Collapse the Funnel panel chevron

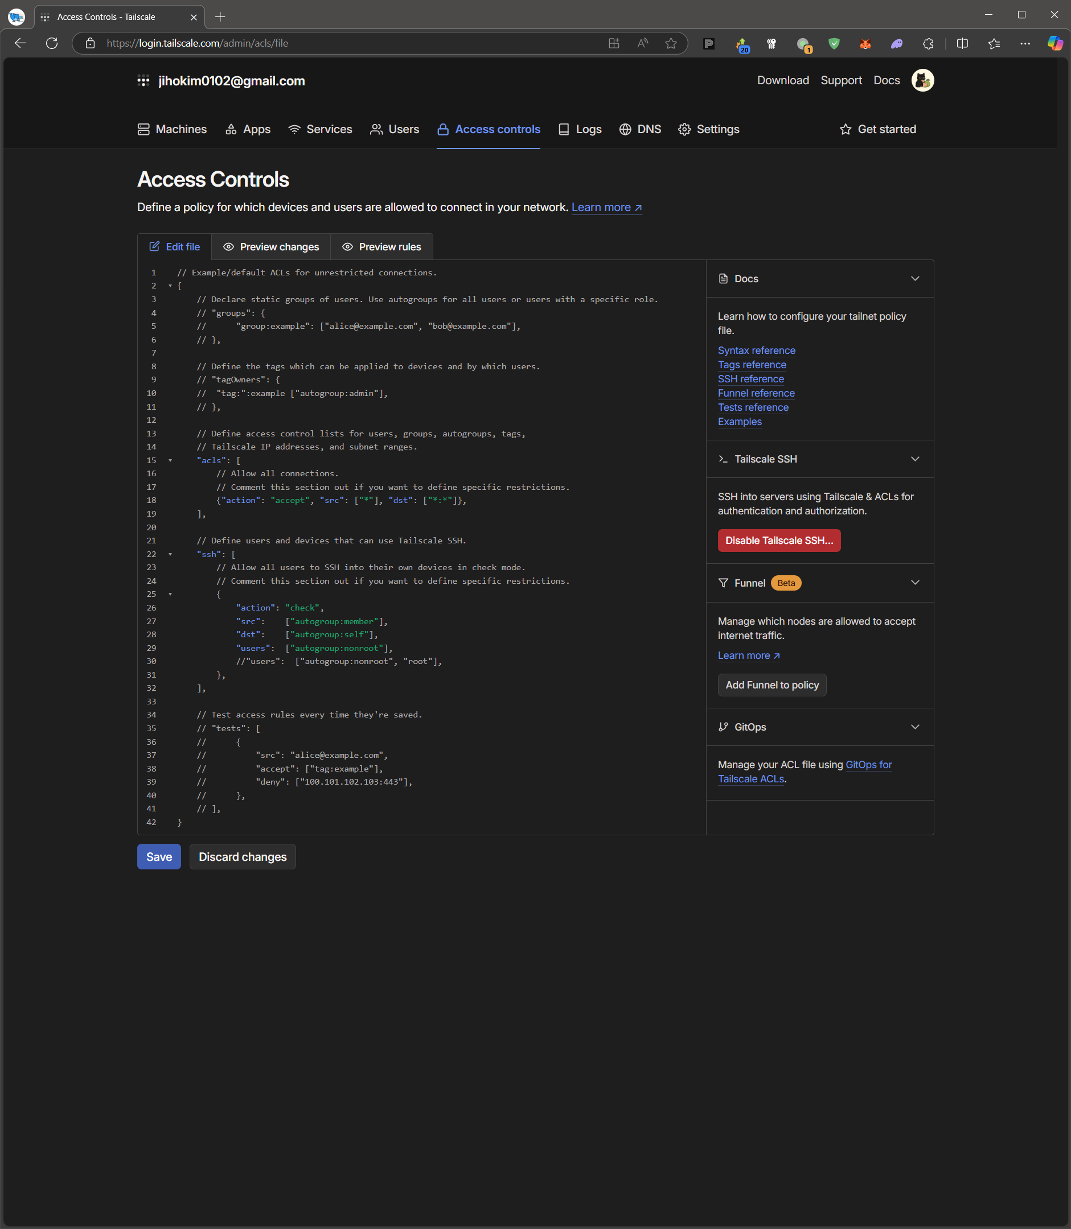914,582
